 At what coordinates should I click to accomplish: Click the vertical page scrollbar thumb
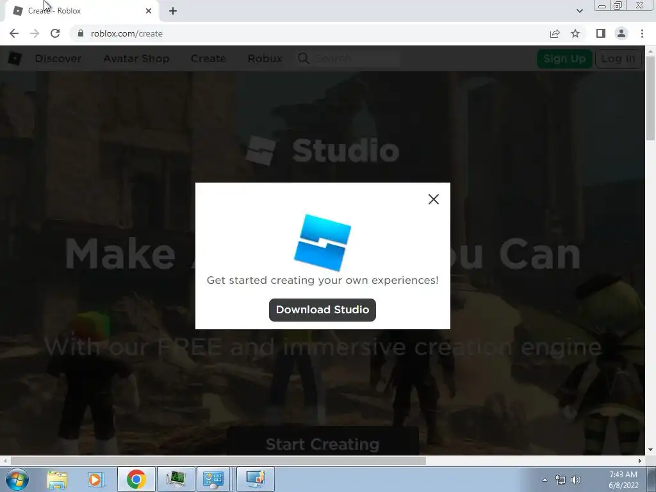(650, 98)
